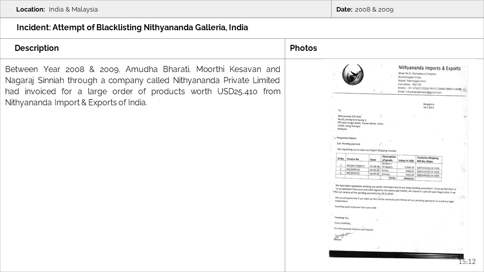Click the 'Sub: Pending payment' line in letter
484x272 pixels.
point(348,144)
